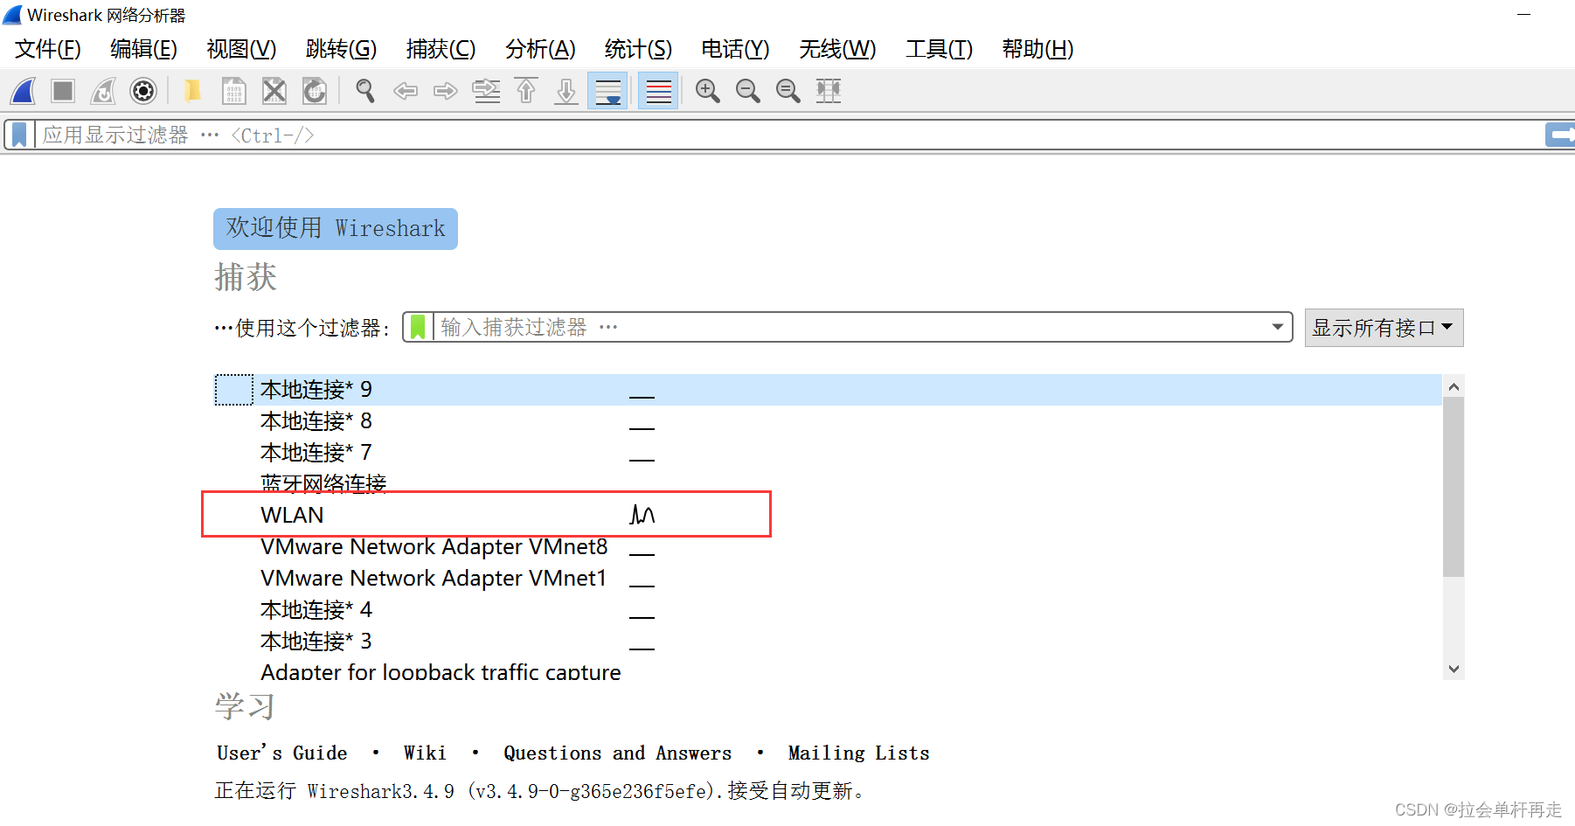The height and width of the screenshot is (826, 1575).
Task: Open capture options gear icon
Action: point(143,91)
